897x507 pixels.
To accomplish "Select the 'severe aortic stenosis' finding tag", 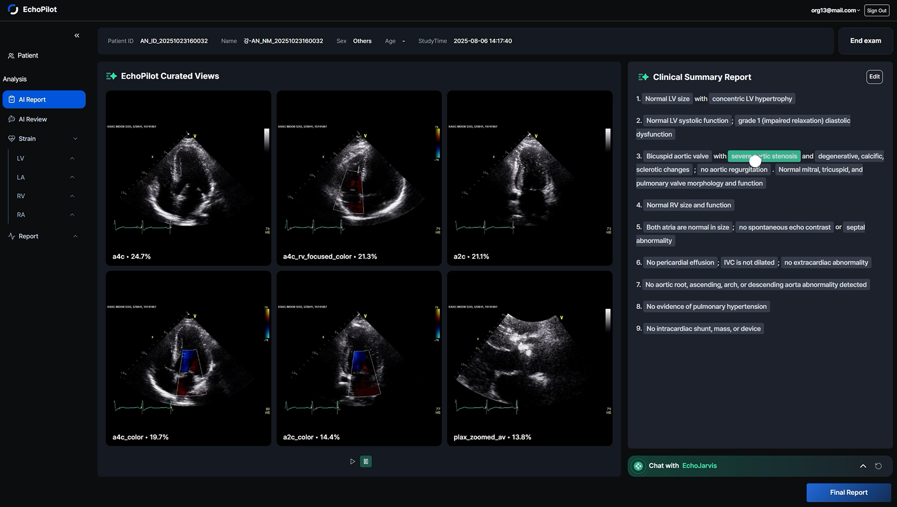I will coord(764,156).
